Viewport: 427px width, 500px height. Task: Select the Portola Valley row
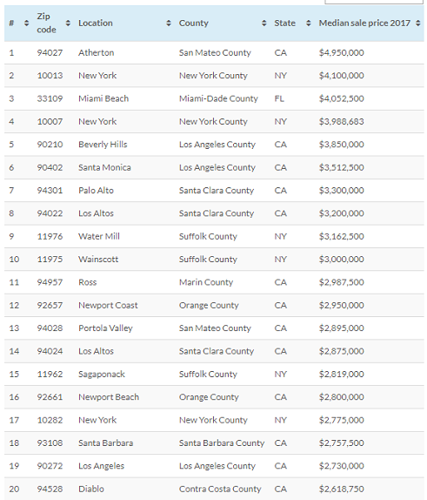point(214,328)
